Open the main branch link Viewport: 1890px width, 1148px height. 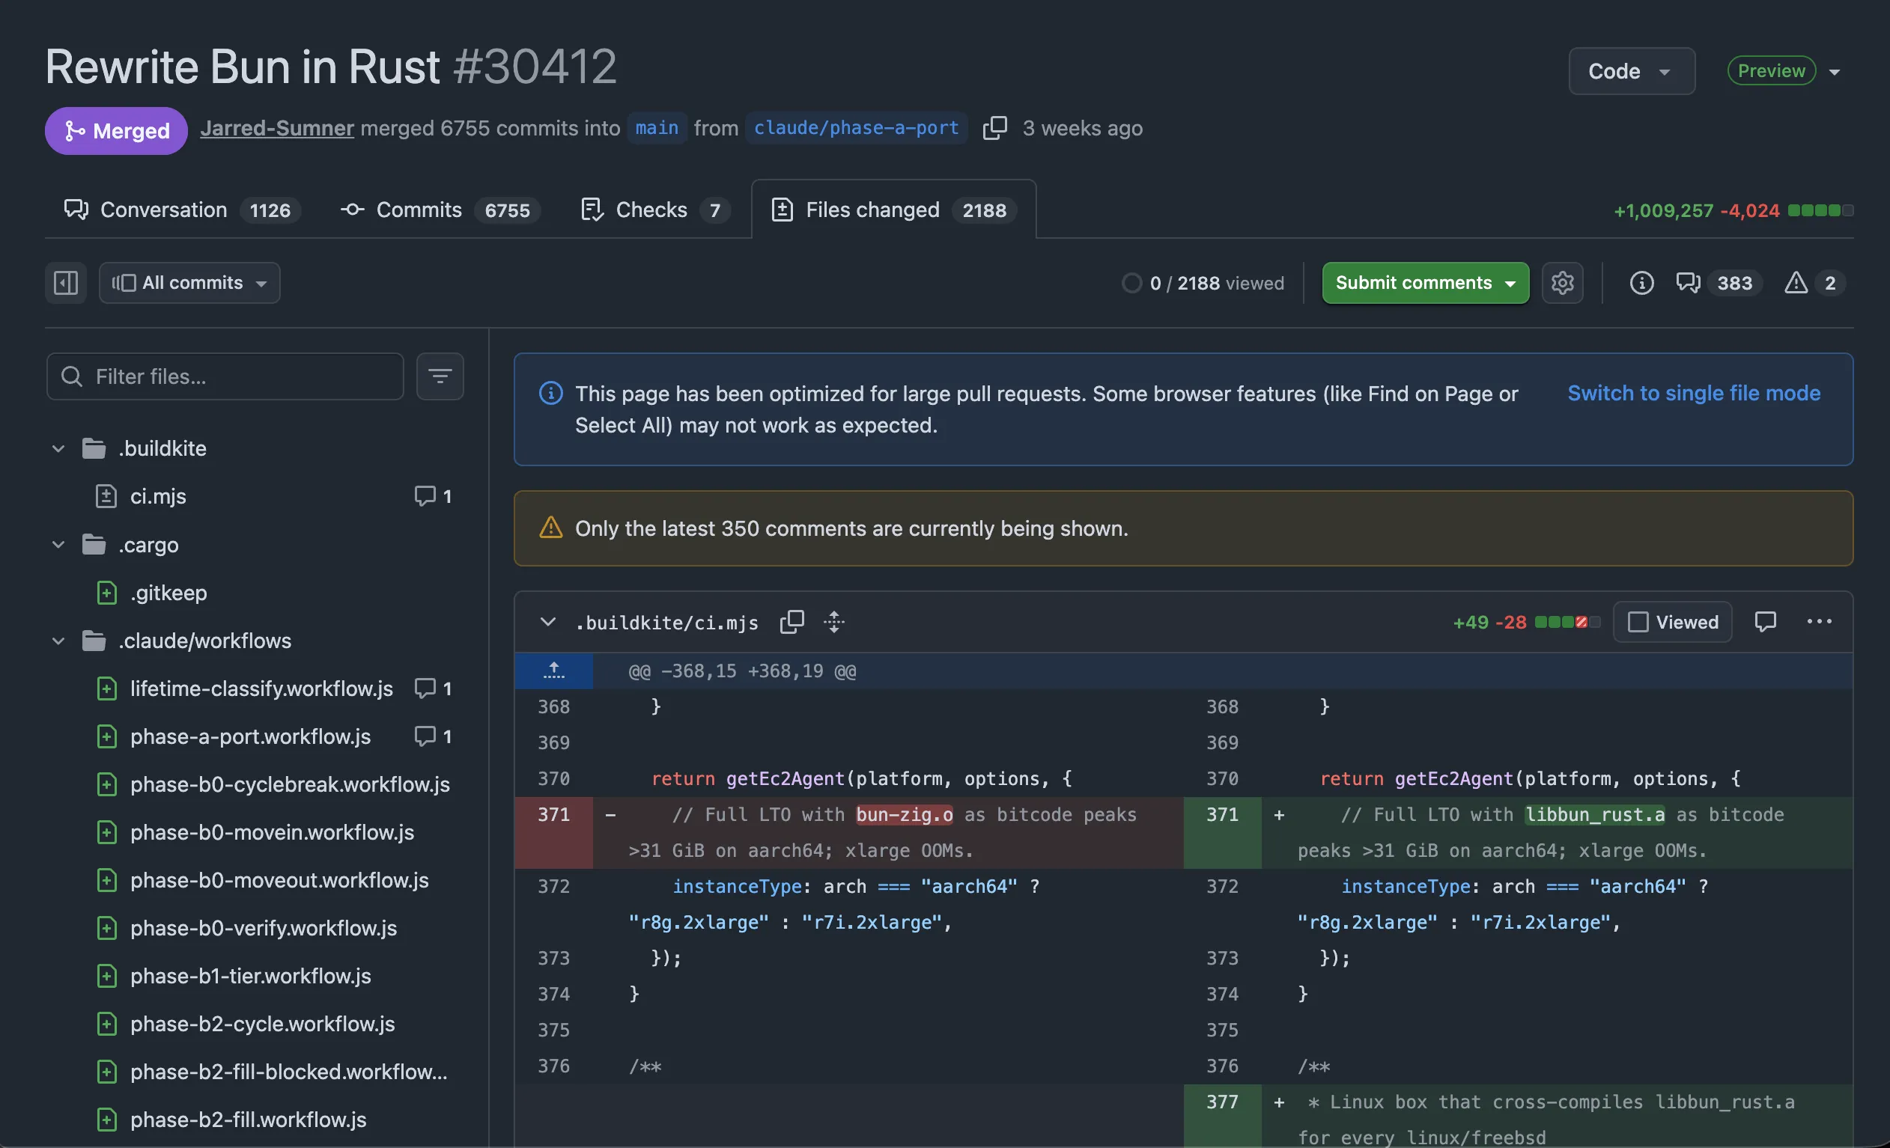pyautogui.click(x=657, y=128)
